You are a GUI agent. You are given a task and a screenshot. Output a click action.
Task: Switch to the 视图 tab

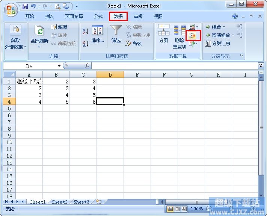[x=158, y=17]
